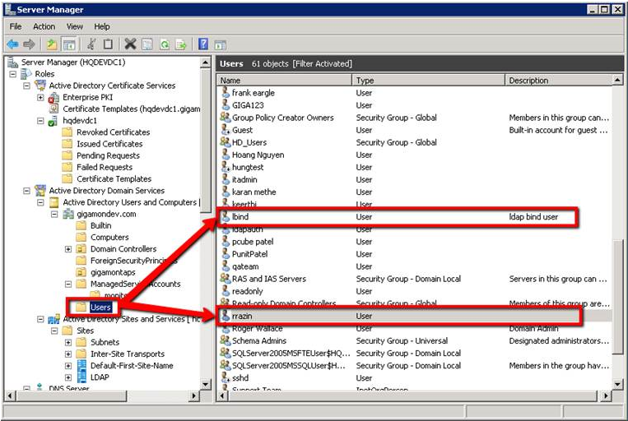628x421 pixels.
Task: Expand the Enterprise PKI tree node
Action: pyautogui.click(x=41, y=97)
